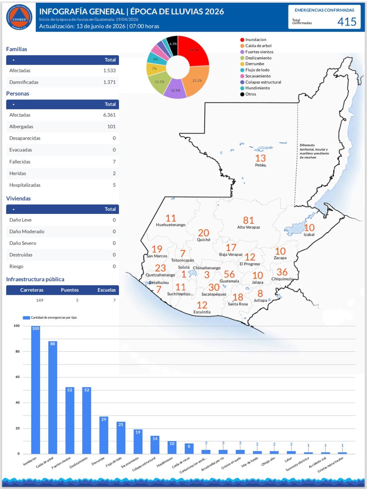Click the Caida de arbol bar labeled 88
The width and height of the screenshot is (367, 489).
[53, 398]
